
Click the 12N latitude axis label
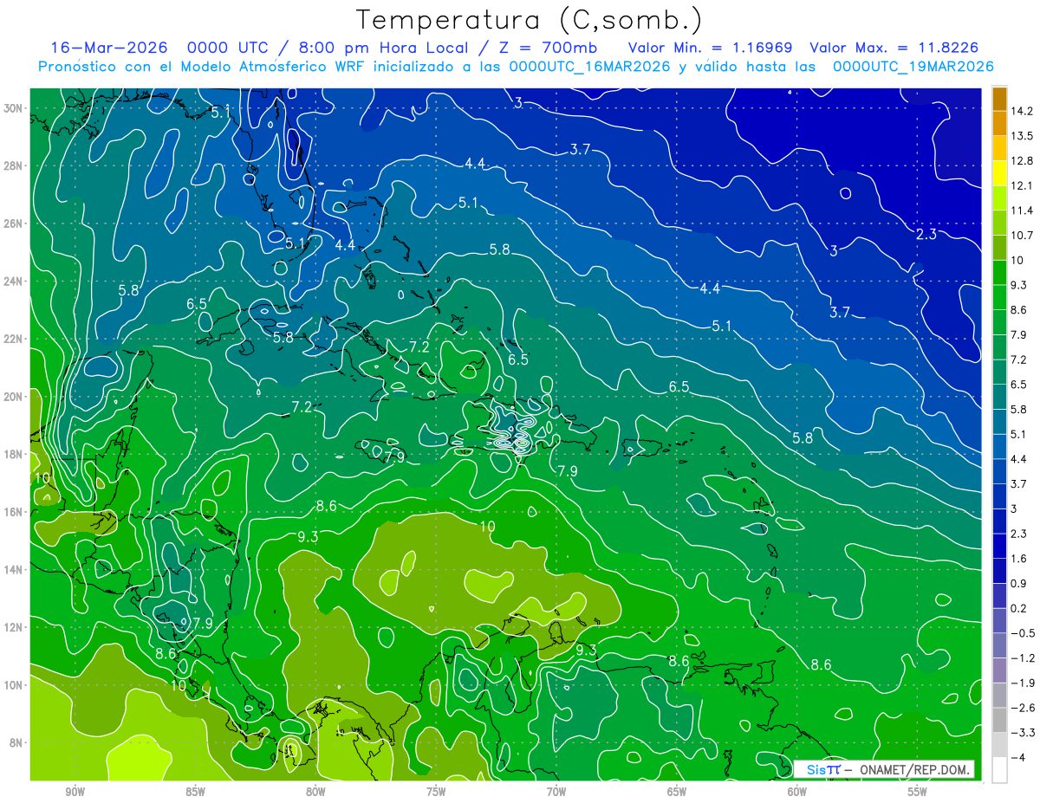click(x=15, y=627)
